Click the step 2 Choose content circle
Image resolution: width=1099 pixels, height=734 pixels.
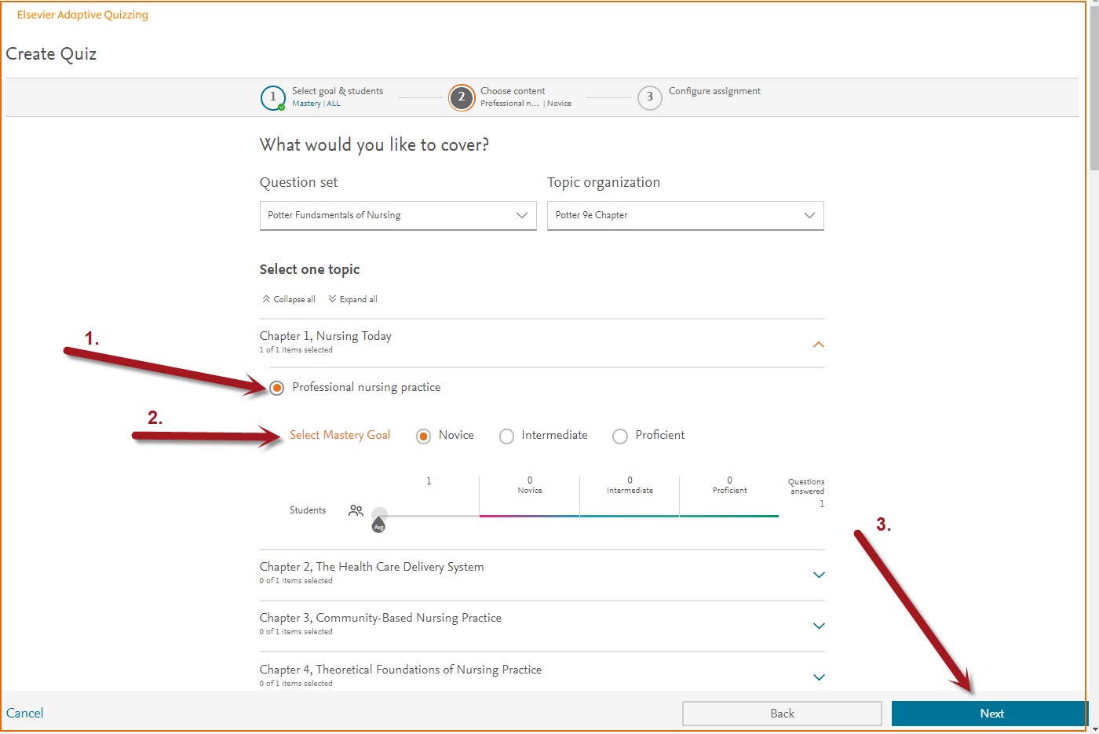click(462, 97)
